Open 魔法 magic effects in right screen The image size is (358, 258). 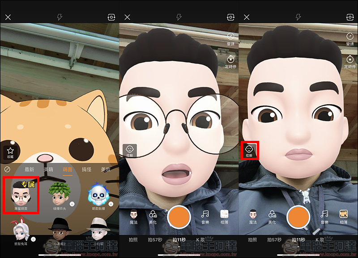[253, 216]
